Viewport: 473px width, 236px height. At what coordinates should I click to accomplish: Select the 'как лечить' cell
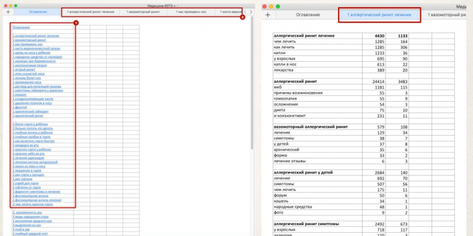pyautogui.click(x=317, y=48)
